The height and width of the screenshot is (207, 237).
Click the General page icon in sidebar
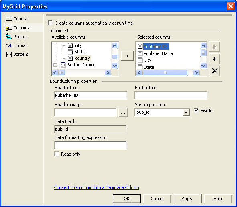tap(9, 18)
